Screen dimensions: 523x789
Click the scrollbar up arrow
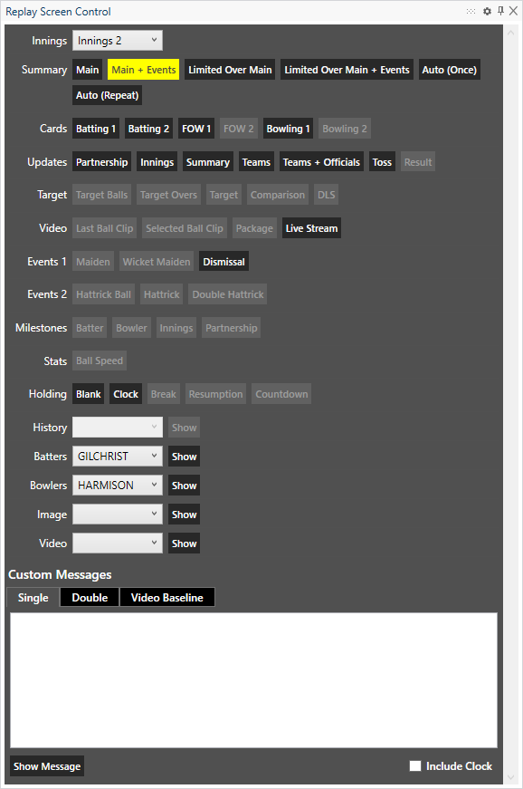(x=511, y=33)
